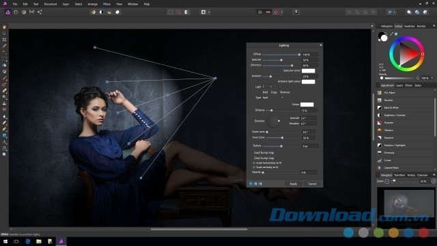Select the Move tool arrow
Screen dimensions: 437x246
click(x=4, y=33)
